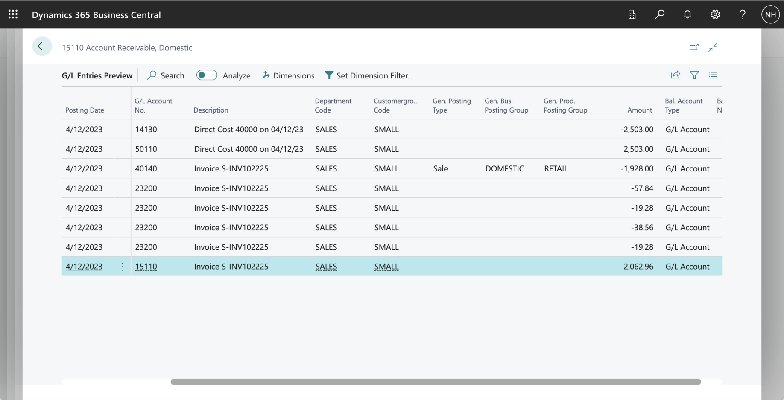Open page in new window icon
The height and width of the screenshot is (400, 784).
point(694,47)
